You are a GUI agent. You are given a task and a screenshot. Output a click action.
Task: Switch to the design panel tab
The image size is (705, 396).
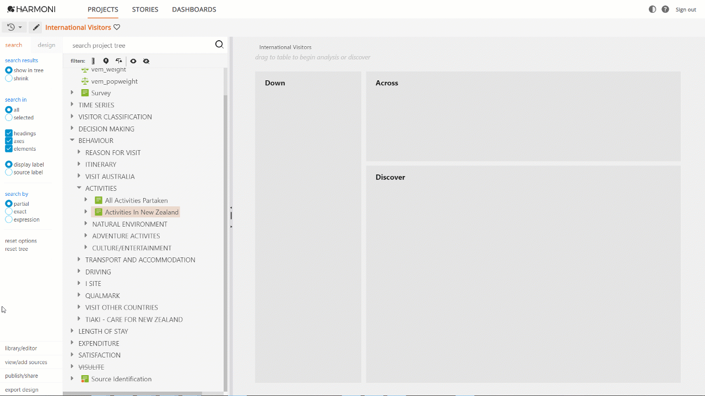pos(46,45)
